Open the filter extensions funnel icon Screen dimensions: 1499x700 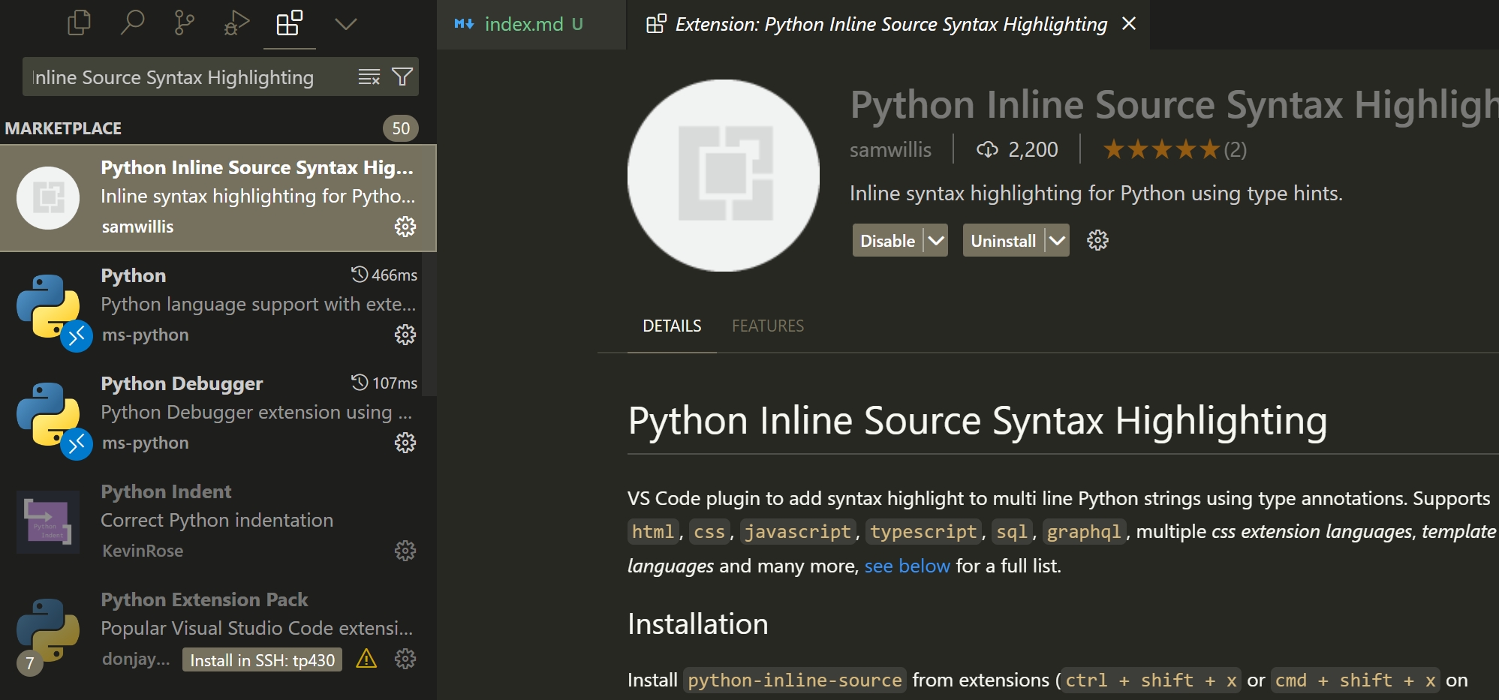point(402,77)
